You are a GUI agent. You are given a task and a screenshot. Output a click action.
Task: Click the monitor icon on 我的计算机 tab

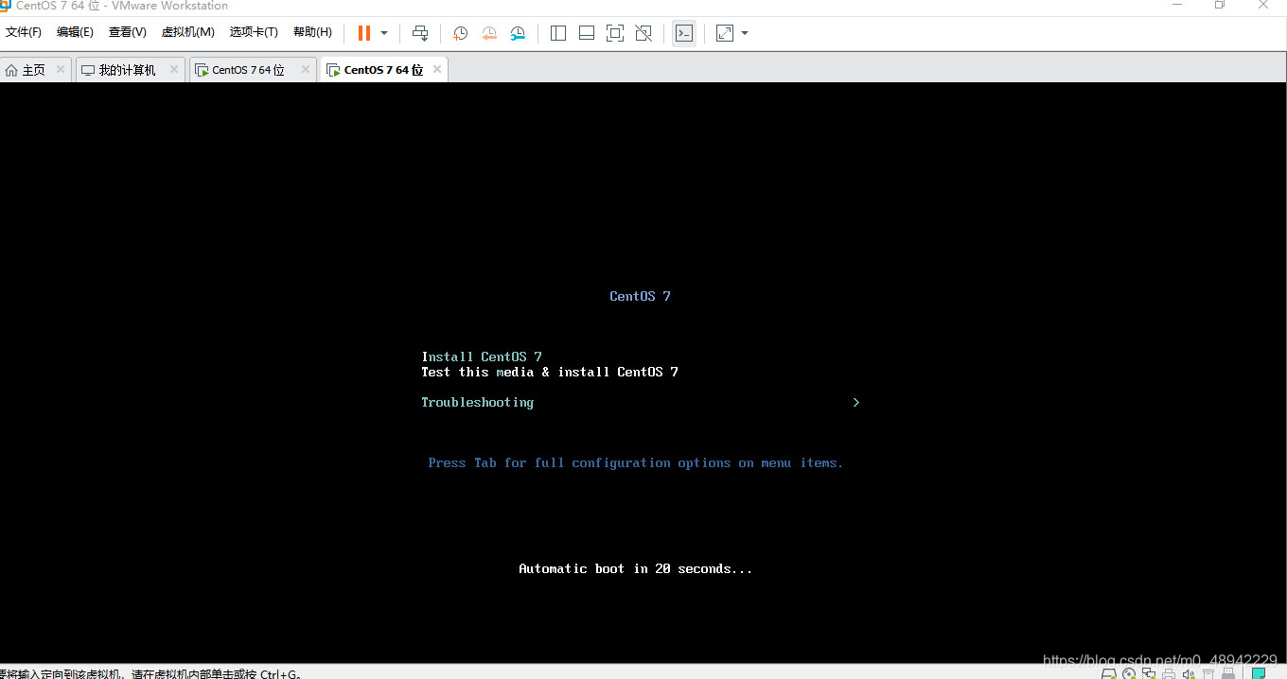click(87, 70)
